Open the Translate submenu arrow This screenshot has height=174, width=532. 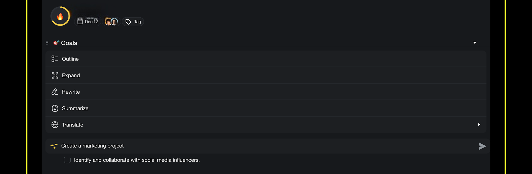(479, 125)
